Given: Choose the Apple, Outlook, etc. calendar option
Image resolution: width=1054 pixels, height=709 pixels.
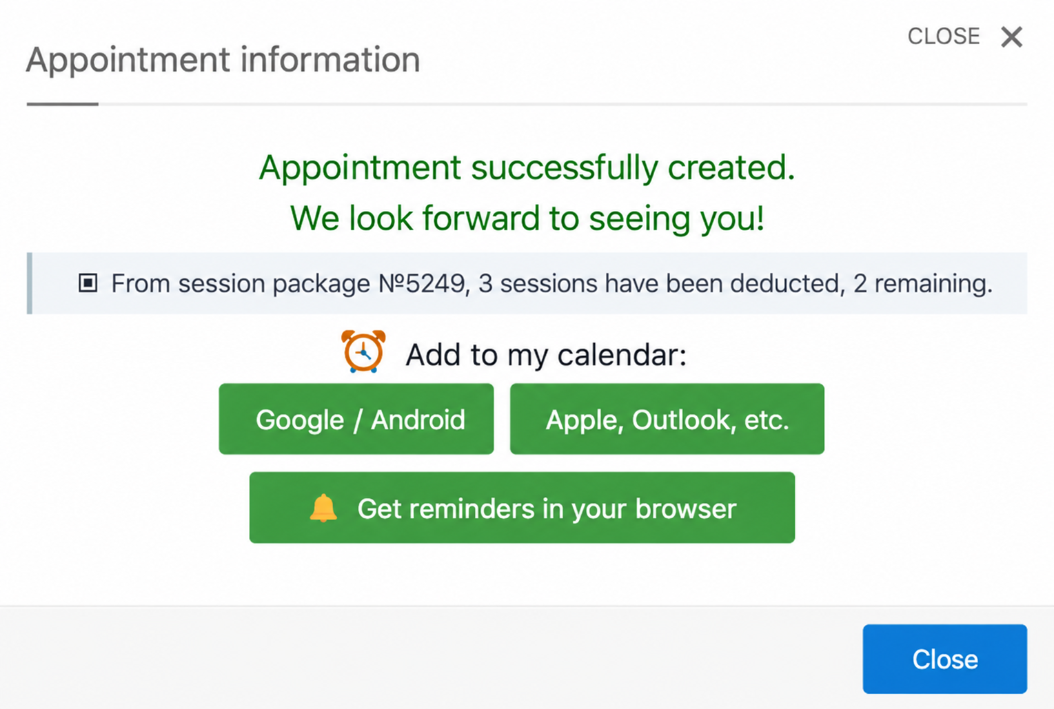Looking at the screenshot, I should [x=667, y=419].
